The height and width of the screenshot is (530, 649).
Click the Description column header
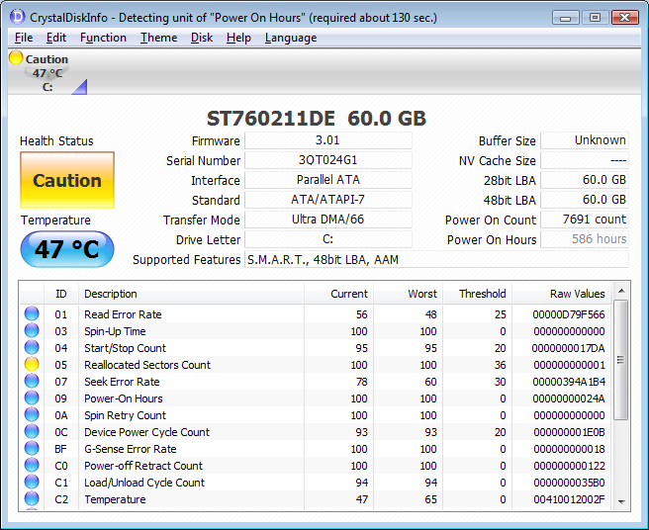click(191, 294)
